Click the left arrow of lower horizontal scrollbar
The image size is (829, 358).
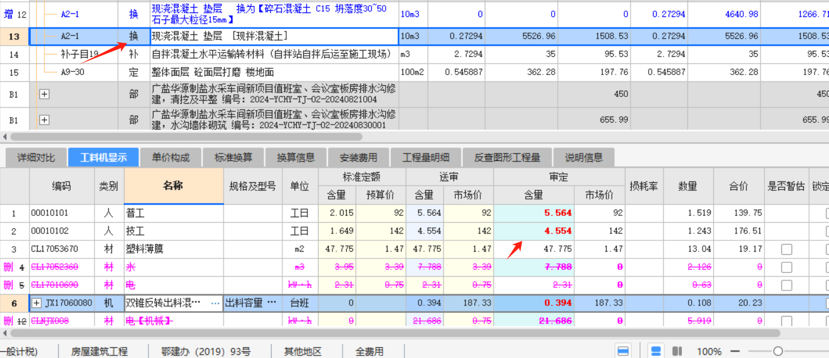[x=6, y=334]
